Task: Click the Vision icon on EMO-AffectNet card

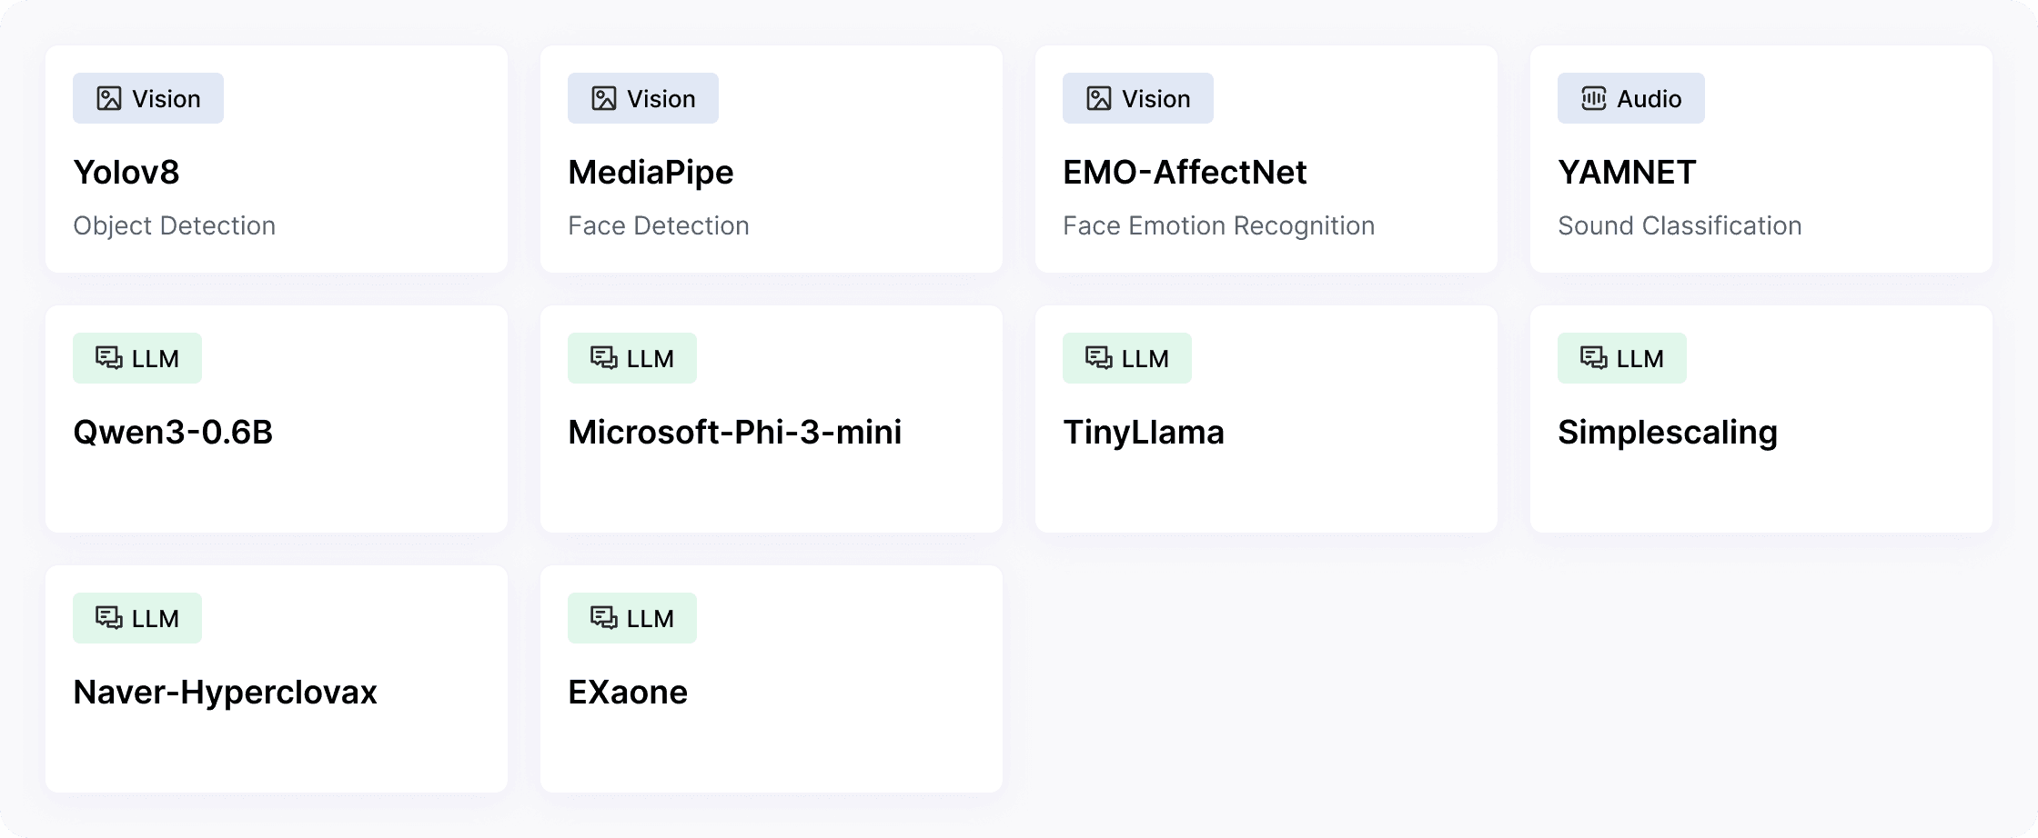Action: [x=1099, y=98]
